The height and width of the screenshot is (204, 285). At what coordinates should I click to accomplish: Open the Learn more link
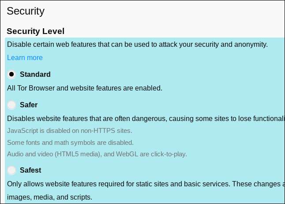point(25,57)
